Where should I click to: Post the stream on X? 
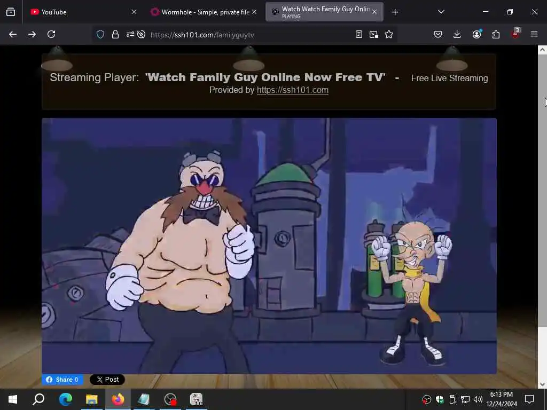tap(107, 380)
